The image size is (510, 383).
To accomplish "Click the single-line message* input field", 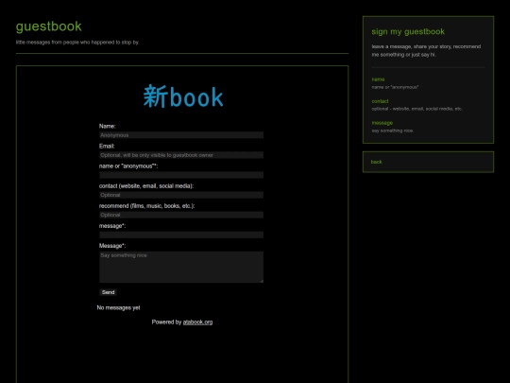I will (181, 235).
